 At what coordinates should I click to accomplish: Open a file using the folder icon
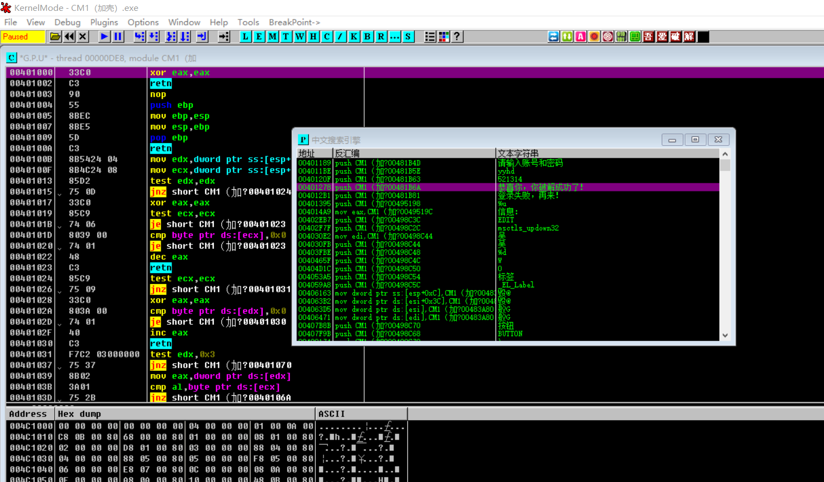pos(55,36)
